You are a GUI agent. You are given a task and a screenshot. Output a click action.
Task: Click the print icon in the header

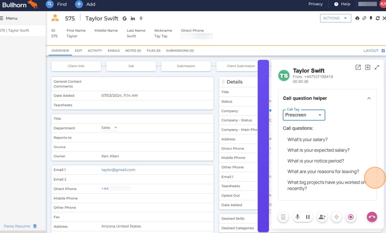tap(357, 18)
